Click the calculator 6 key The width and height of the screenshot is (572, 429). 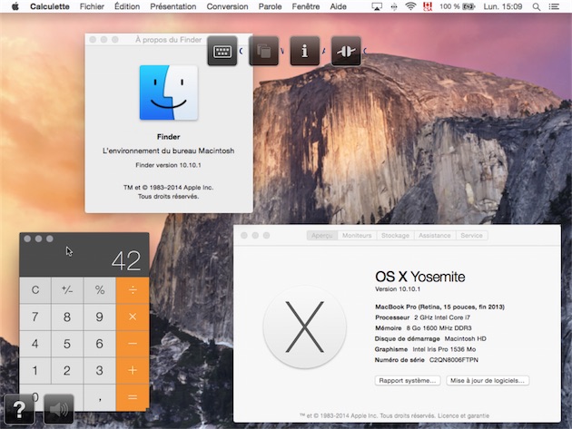(x=100, y=344)
